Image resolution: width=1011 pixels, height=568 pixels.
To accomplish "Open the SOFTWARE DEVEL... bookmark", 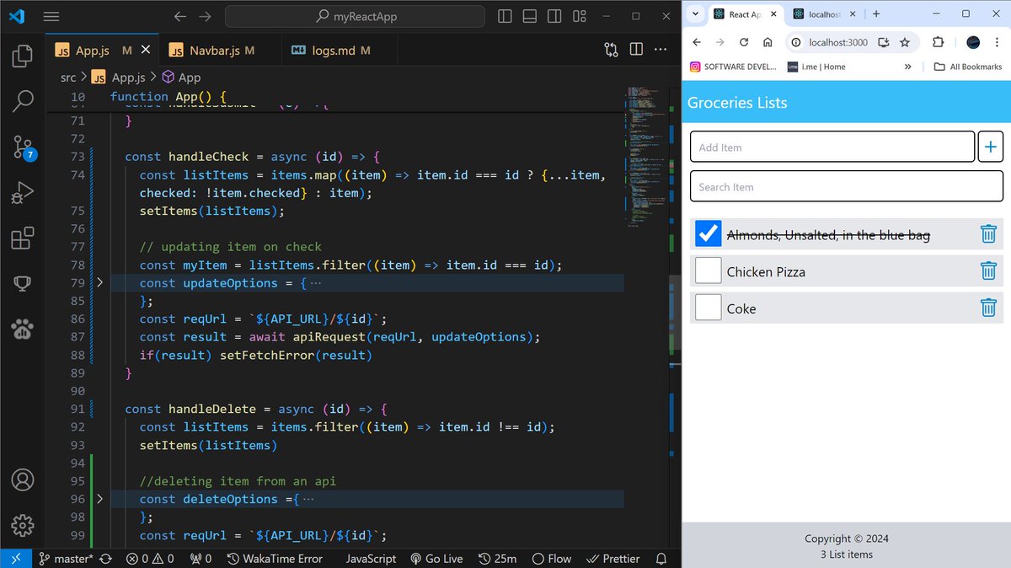I will point(733,67).
